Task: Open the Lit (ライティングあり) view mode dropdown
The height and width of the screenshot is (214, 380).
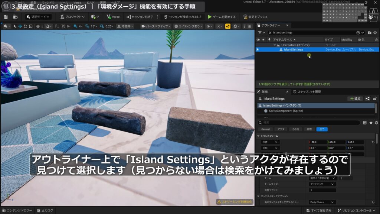Action: (x=188, y=26)
